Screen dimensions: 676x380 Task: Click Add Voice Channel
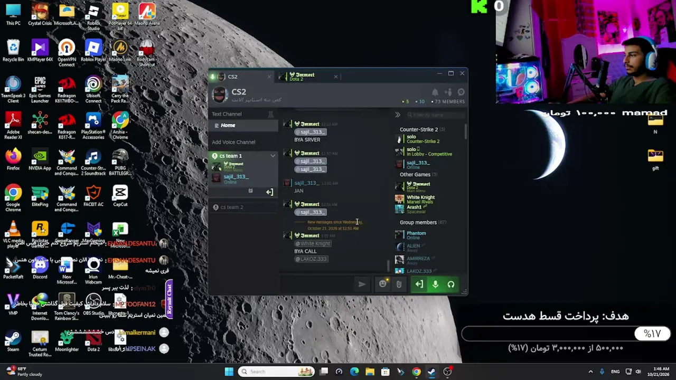(x=233, y=142)
